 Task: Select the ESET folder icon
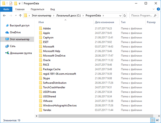[x=41, y=42]
